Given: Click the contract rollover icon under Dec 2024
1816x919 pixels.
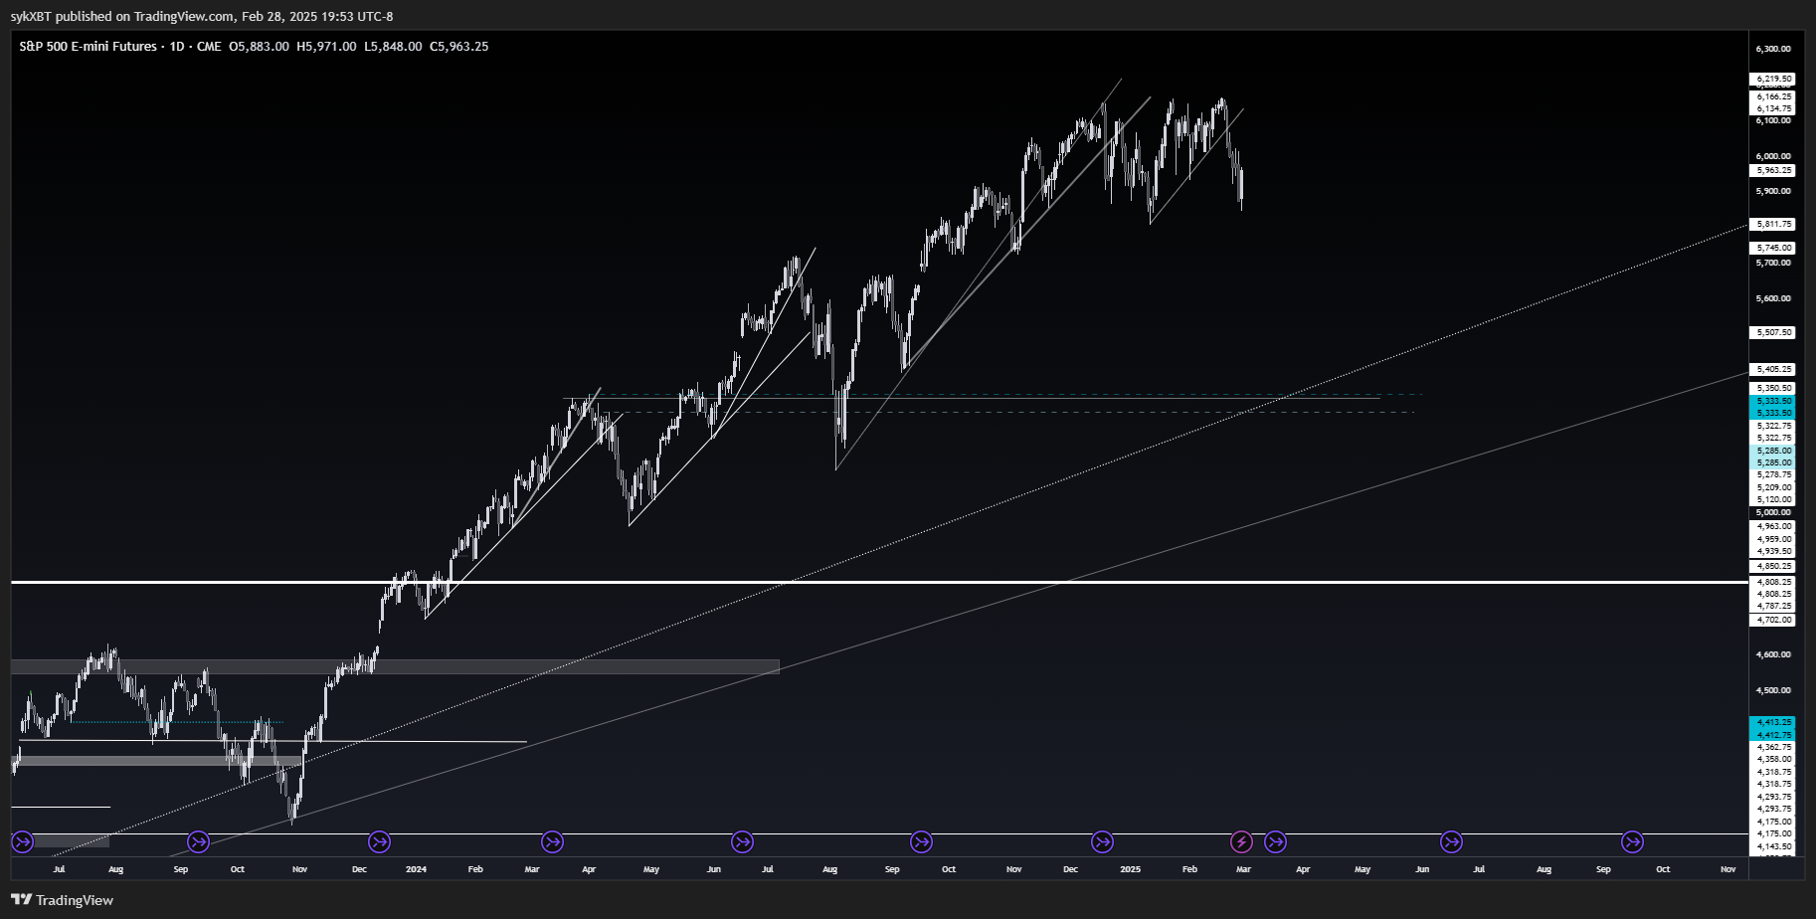Looking at the screenshot, I should [x=1102, y=842].
